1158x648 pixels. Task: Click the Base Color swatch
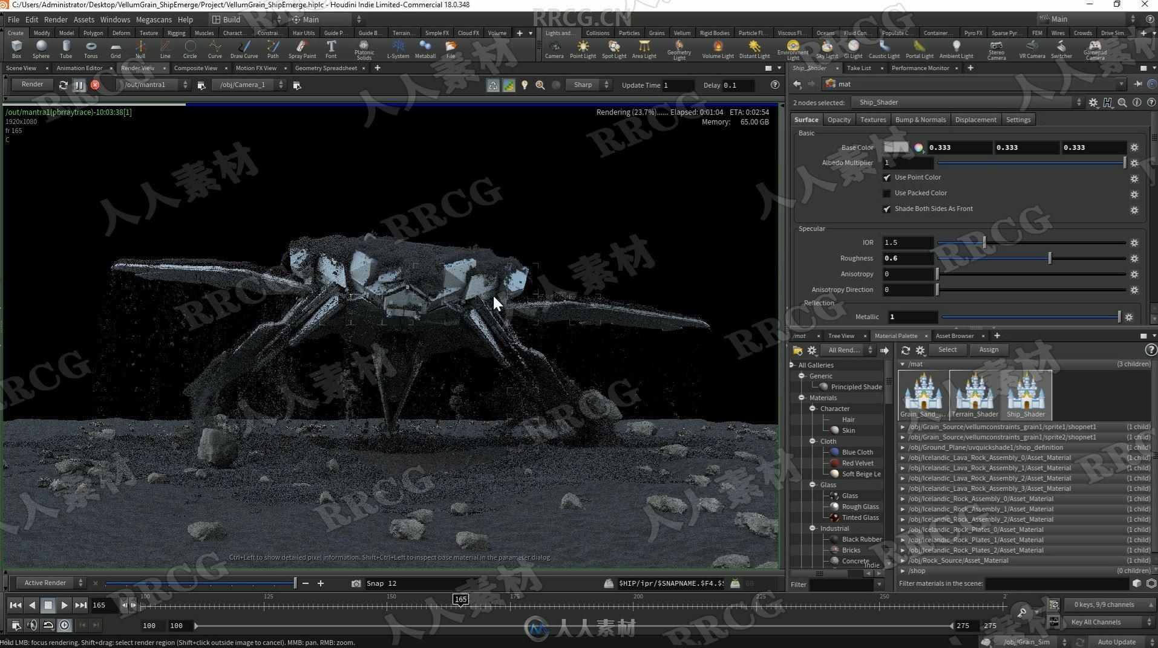point(896,147)
